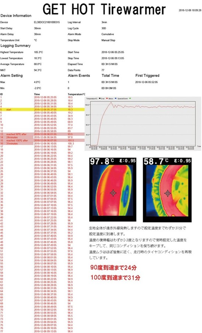Screen dimensions: 202x333
Task: Click the green legend marker in the chart
Action: 130,98
